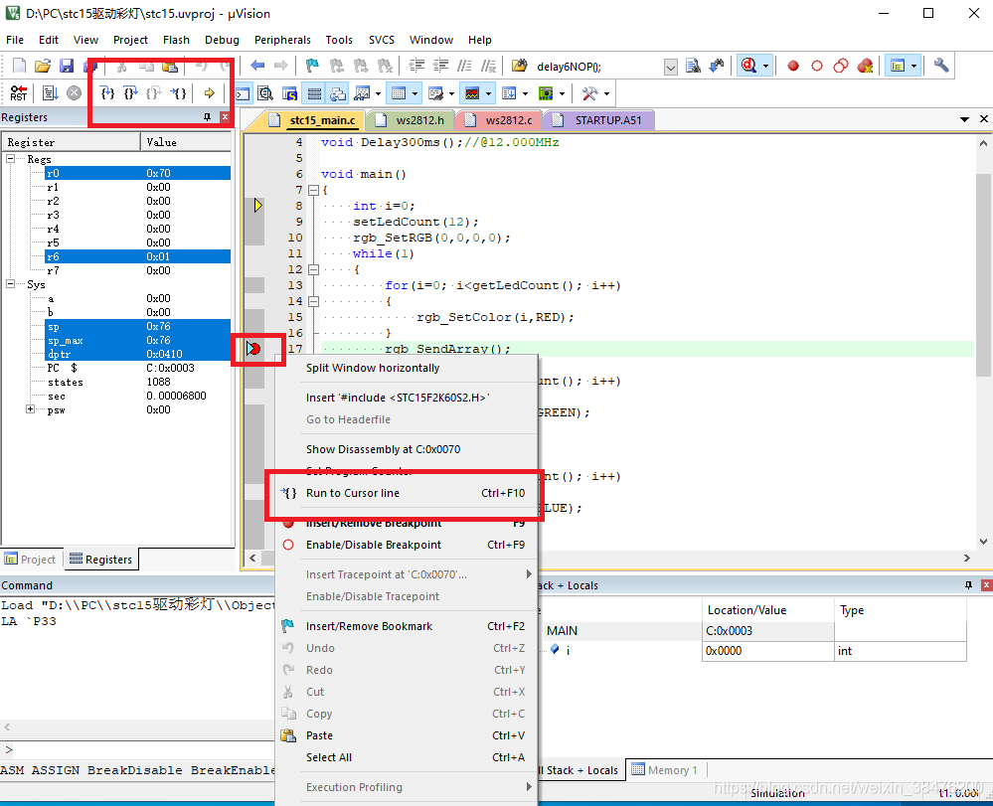Toggle the Call Stack window icon

point(338,94)
